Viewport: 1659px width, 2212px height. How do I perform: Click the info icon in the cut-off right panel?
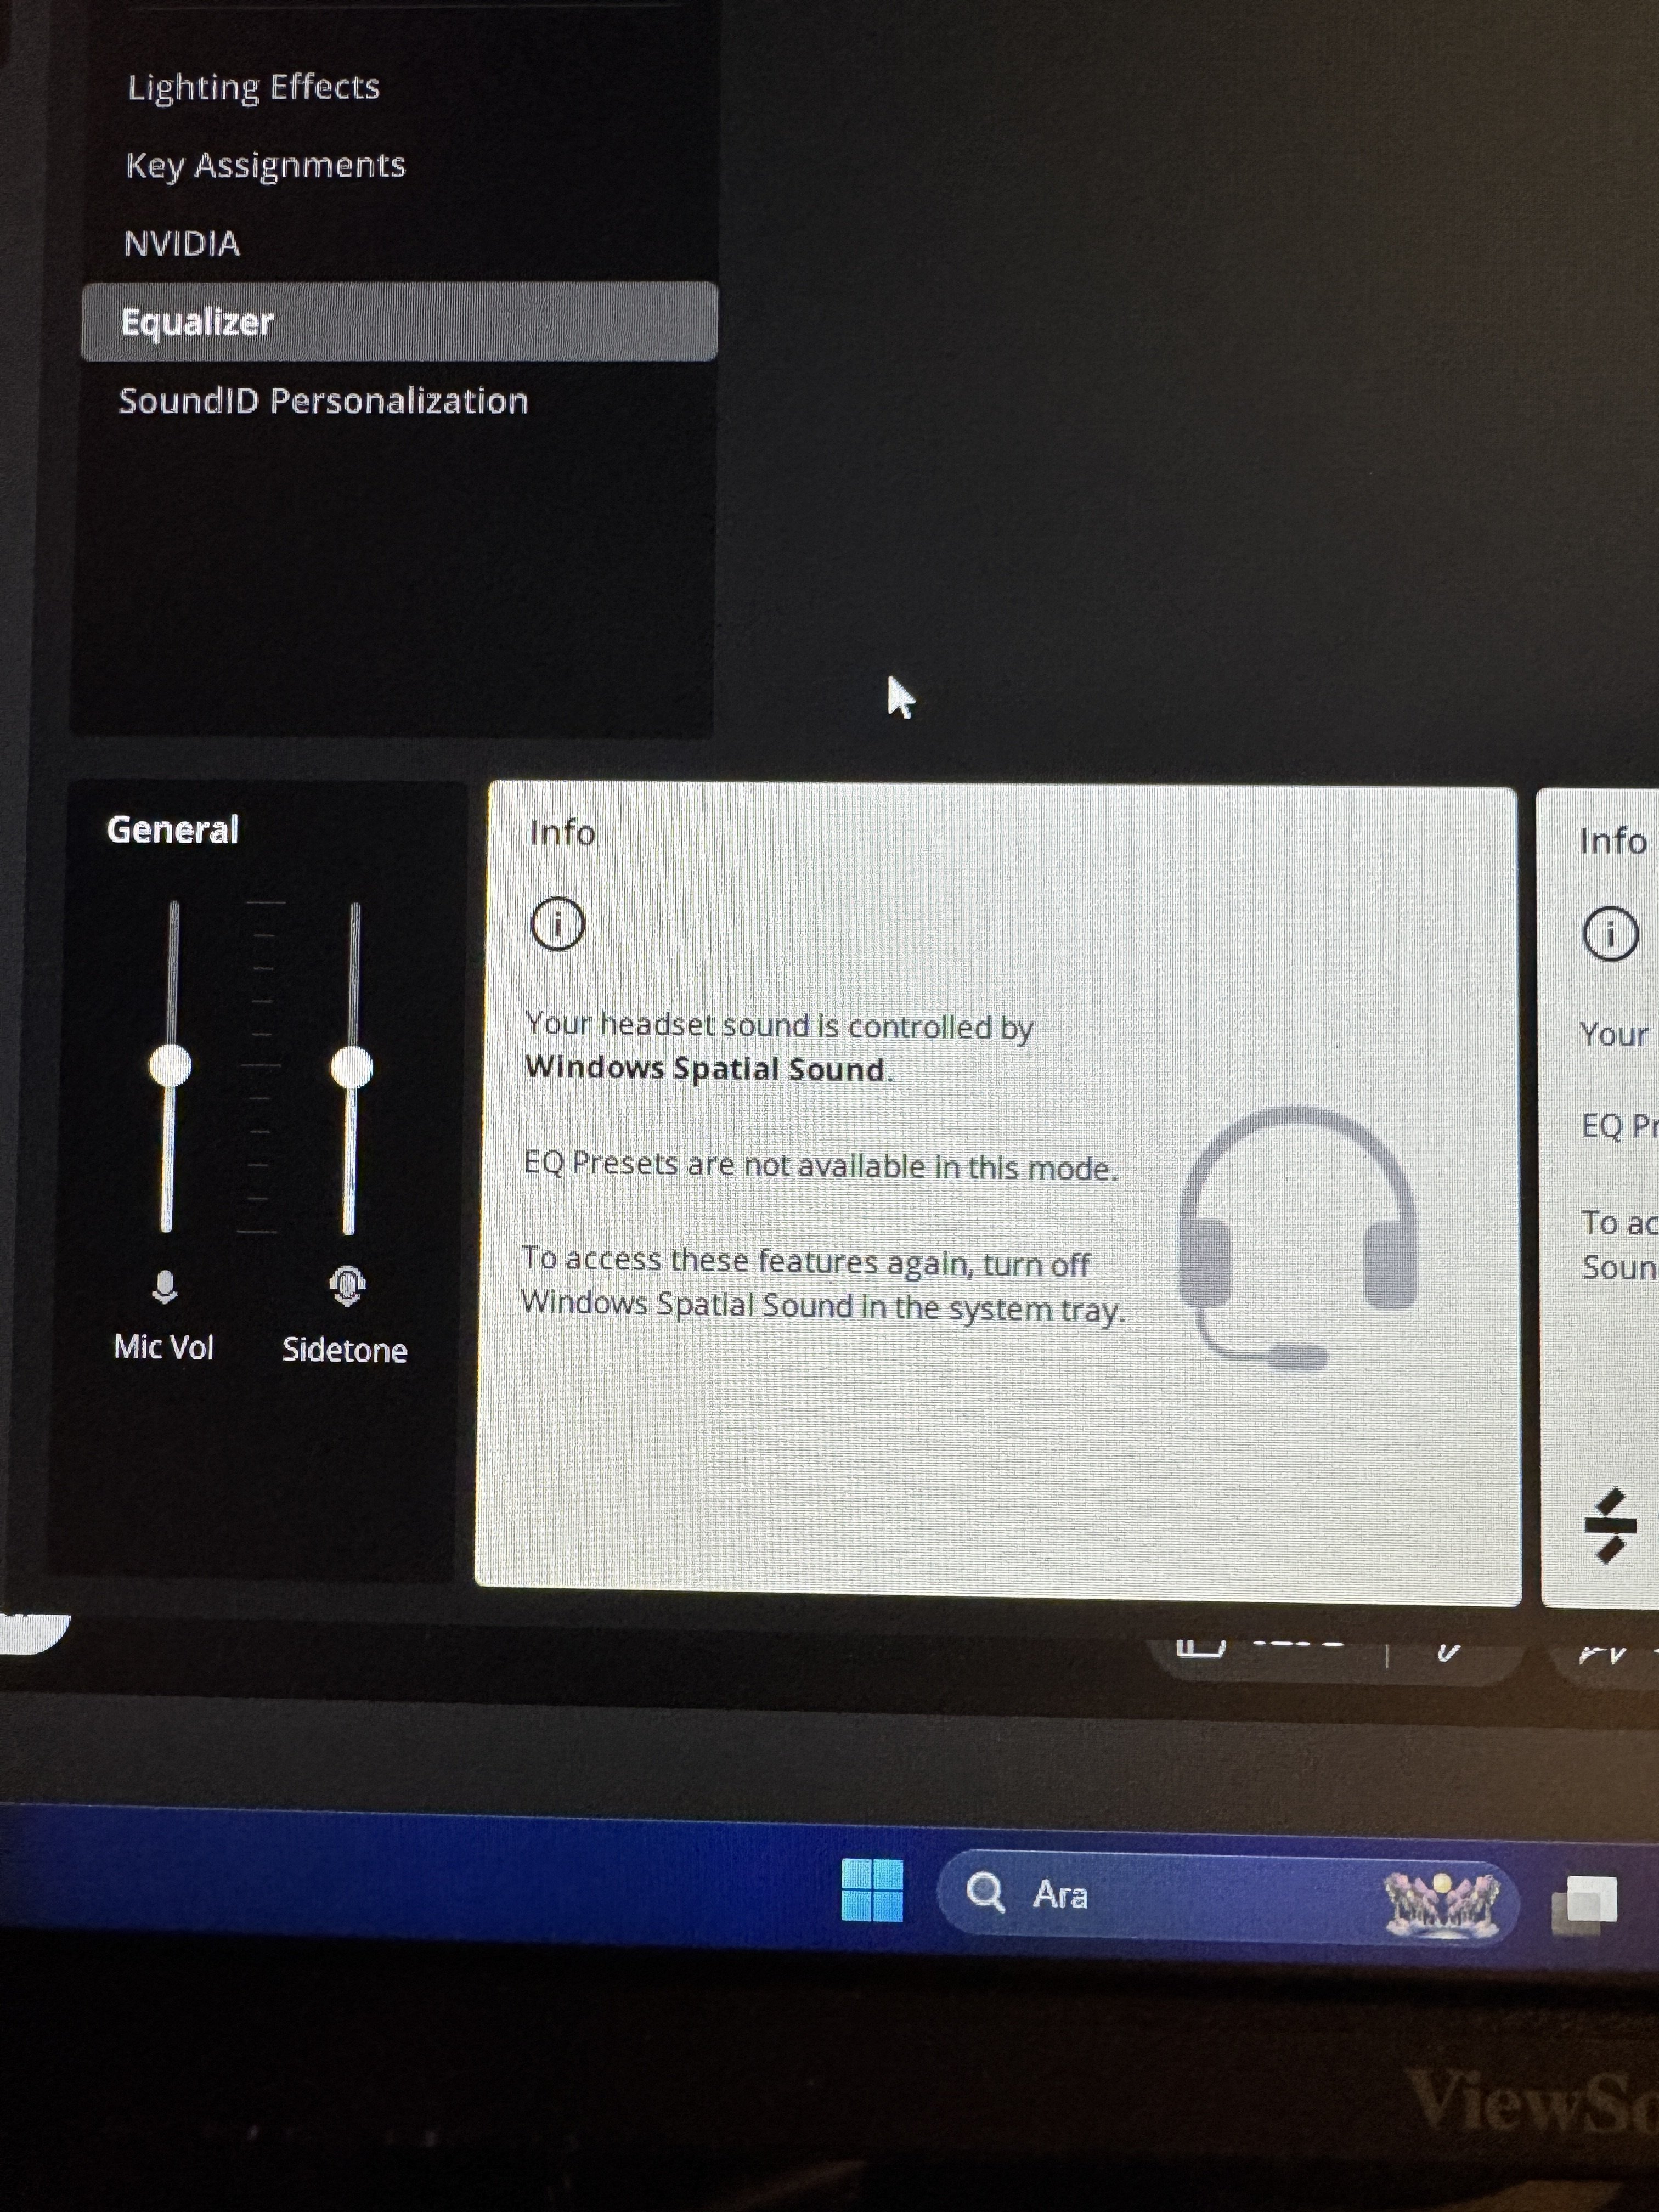click(x=1610, y=934)
